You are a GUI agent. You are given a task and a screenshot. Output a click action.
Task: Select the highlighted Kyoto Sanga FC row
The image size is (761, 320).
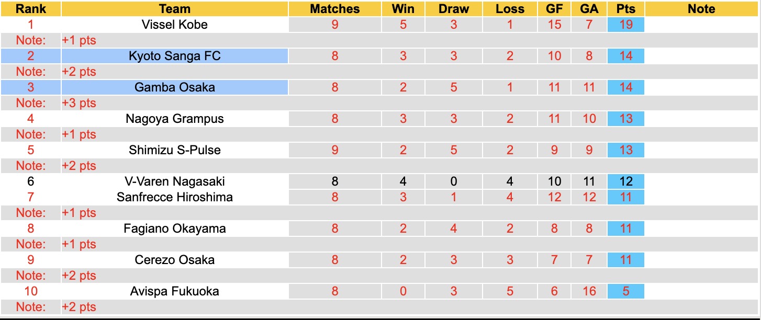[174, 56]
